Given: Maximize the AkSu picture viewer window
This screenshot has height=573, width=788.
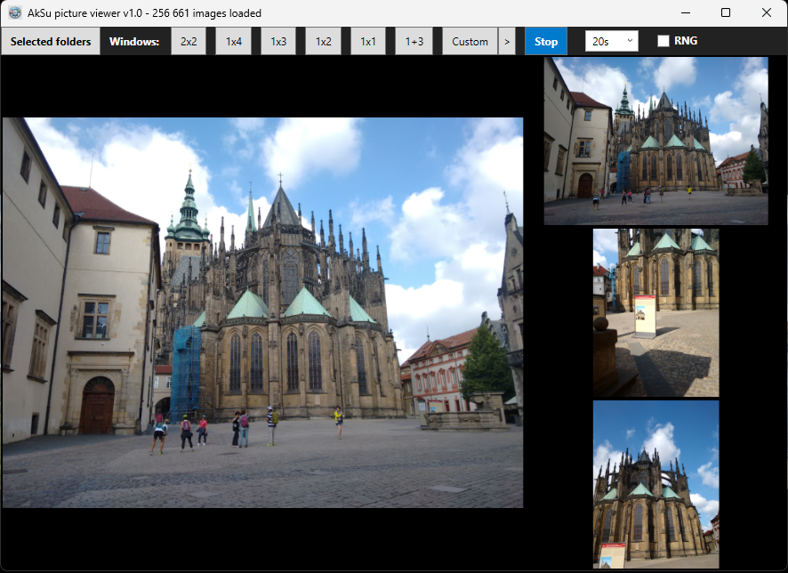Looking at the screenshot, I should click(x=726, y=12).
